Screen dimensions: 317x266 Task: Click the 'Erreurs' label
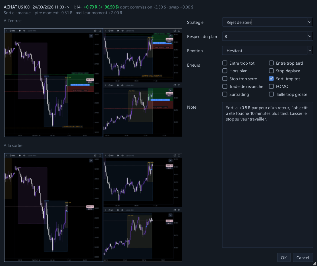(193, 65)
